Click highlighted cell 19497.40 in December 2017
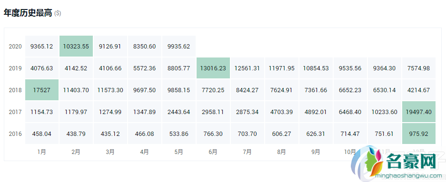This screenshot has width=446, height=182. [419, 112]
